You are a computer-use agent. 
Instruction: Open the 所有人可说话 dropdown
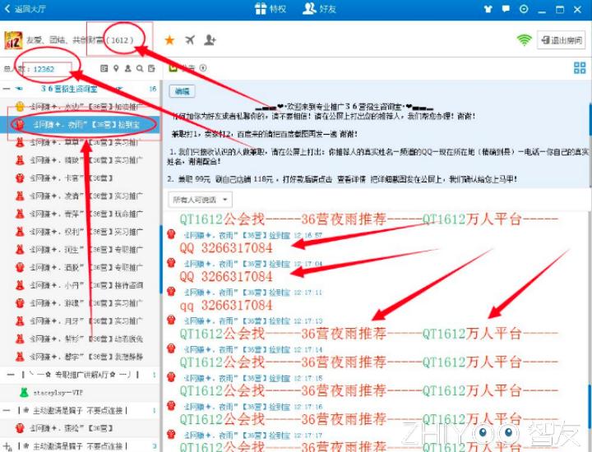click(x=200, y=200)
